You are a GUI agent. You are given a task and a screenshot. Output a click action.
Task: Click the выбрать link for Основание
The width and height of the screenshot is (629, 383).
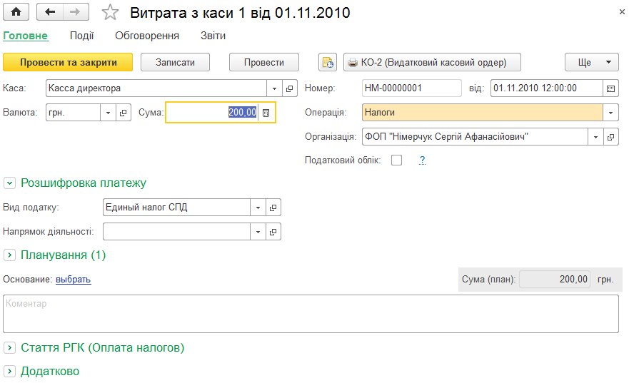[x=74, y=280]
